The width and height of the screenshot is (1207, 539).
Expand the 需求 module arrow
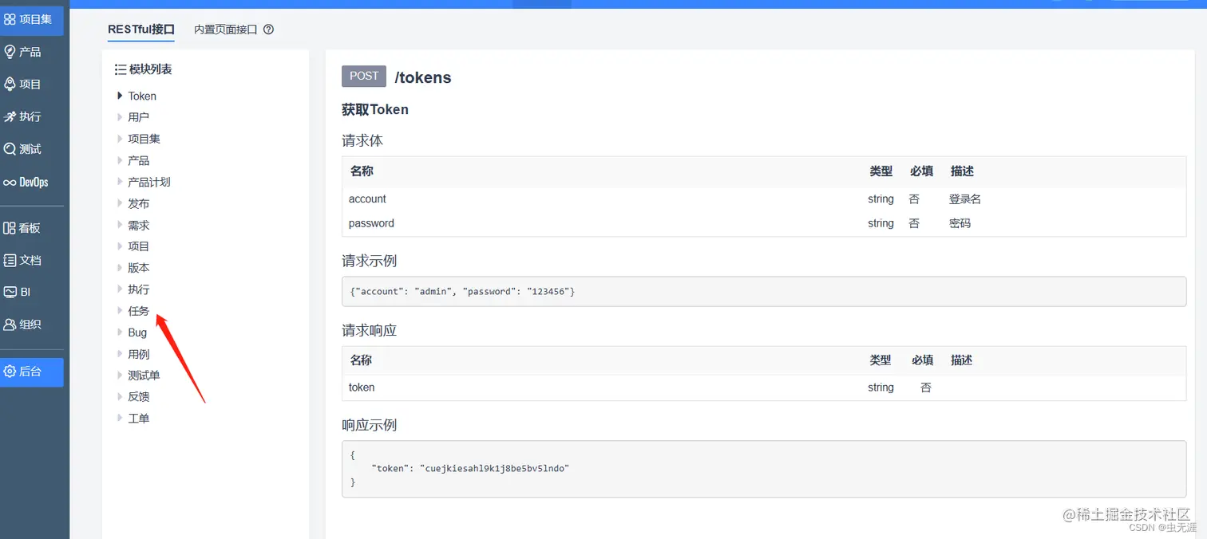120,225
